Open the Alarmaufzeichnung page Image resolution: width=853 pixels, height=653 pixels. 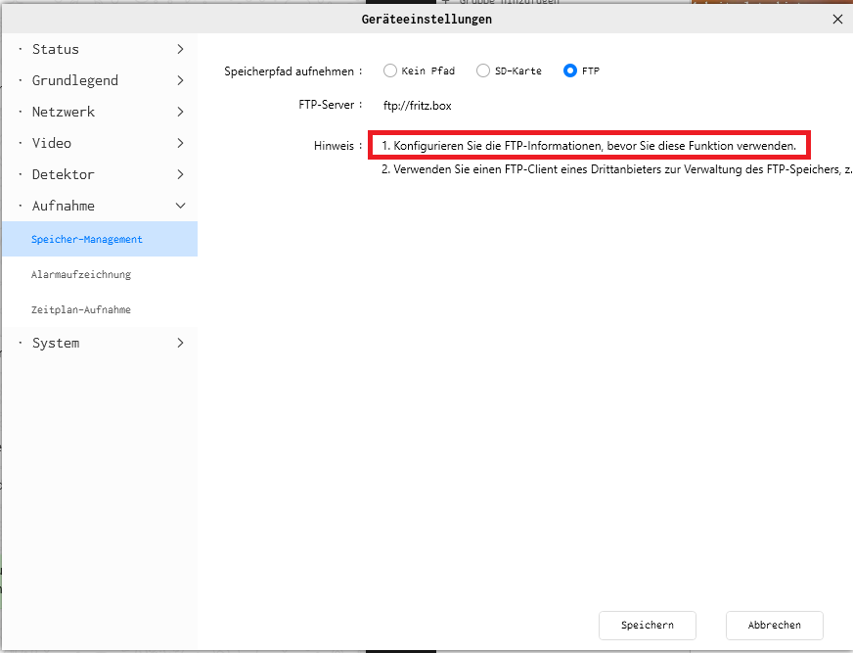81,274
